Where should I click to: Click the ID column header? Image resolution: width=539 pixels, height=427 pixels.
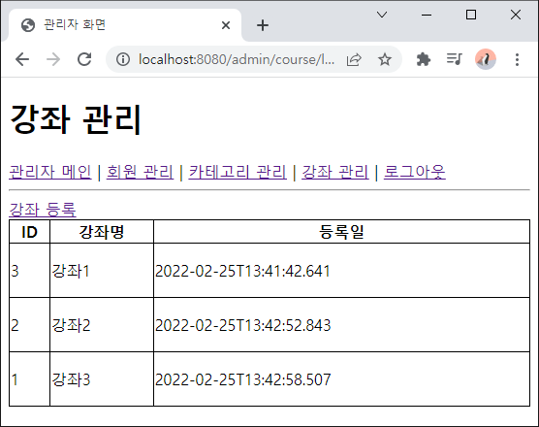(x=29, y=232)
